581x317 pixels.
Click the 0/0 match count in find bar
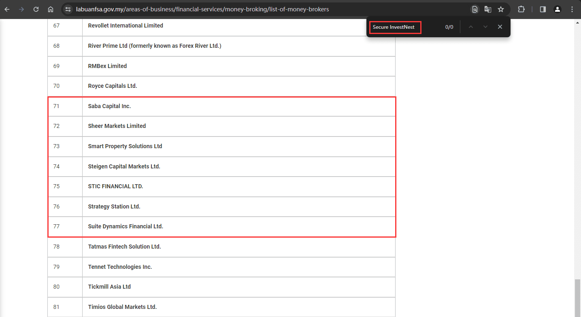(x=449, y=27)
